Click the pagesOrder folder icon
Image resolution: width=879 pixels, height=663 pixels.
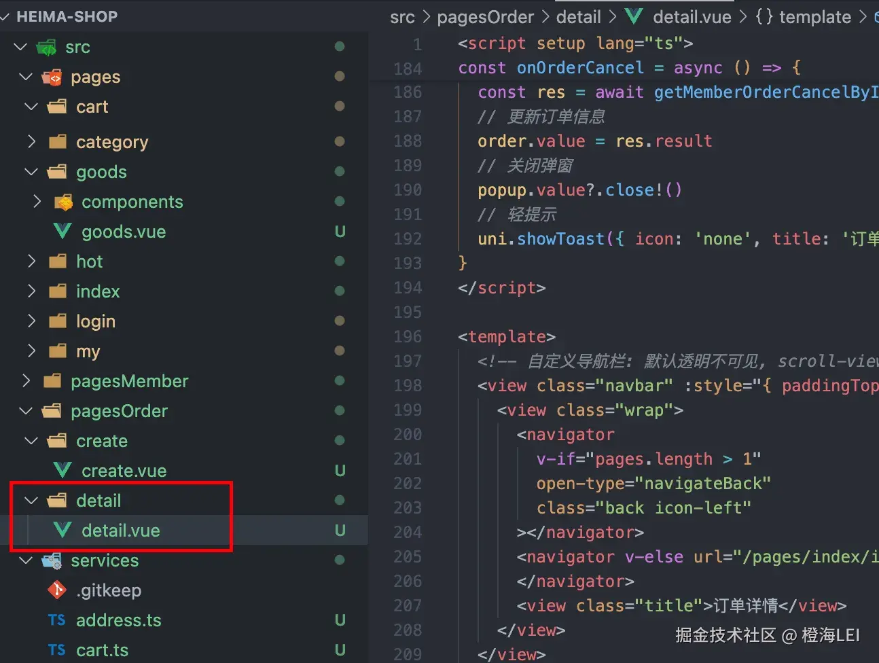pyautogui.click(x=52, y=411)
